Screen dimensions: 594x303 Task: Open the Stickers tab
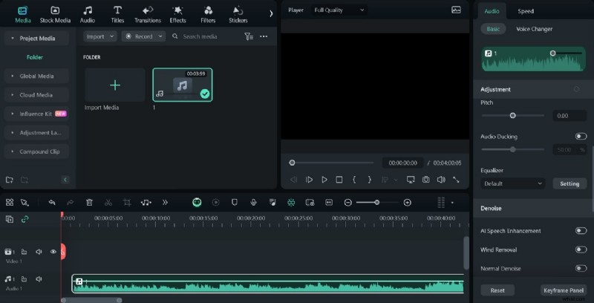[x=238, y=14]
